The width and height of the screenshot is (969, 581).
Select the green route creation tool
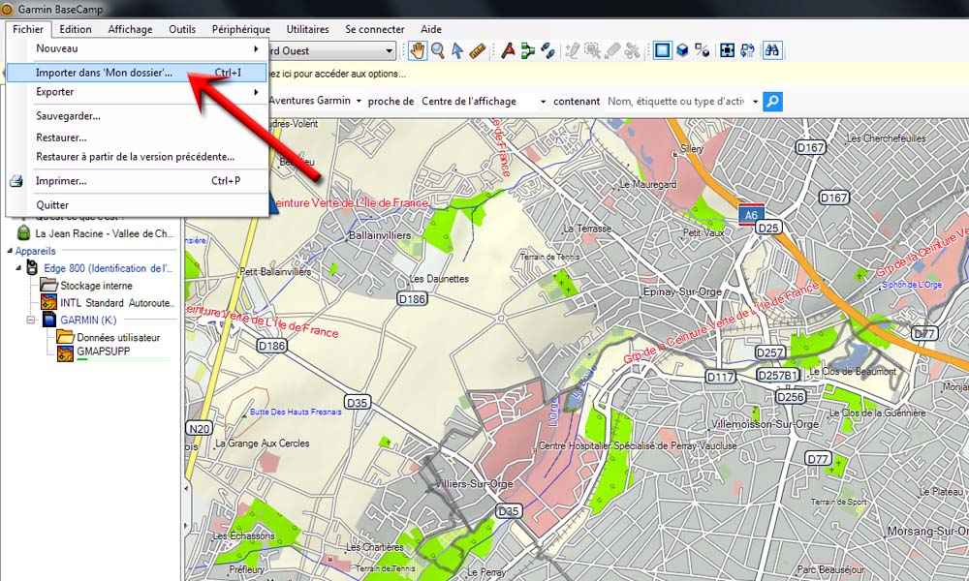click(528, 50)
